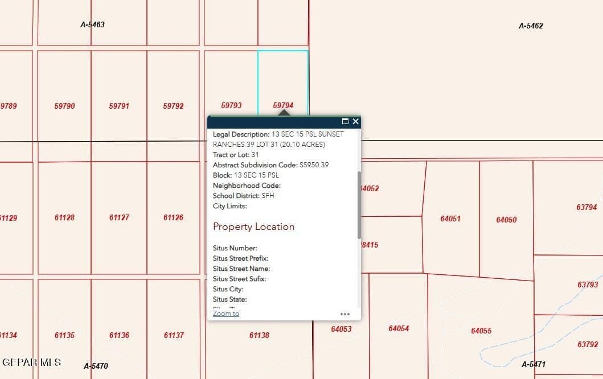The height and width of the screenshot is (379, 603).
Task: Click the School District: SFH line
Action: coord(244,196)
